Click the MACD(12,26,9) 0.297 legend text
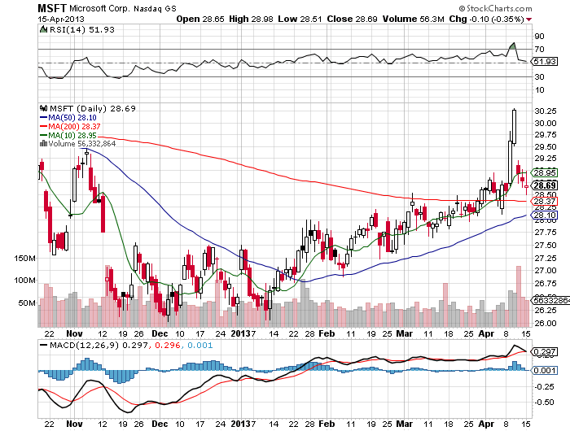 (x=99, y=345)
